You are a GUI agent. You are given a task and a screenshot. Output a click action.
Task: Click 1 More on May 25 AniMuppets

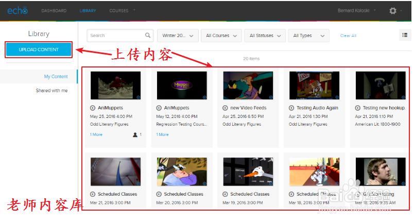click(96, 134)
